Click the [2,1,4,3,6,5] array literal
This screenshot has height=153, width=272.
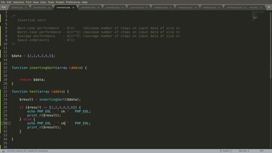pyautogui.click(x=40, y=56)
